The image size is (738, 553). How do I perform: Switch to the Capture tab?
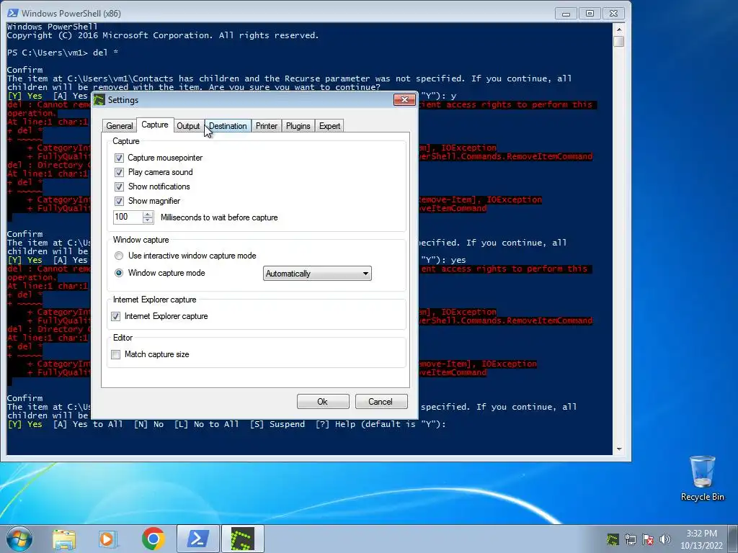[x=155, y=125]
